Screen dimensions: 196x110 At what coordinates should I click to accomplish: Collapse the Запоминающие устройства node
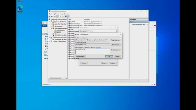coord(50,38)
